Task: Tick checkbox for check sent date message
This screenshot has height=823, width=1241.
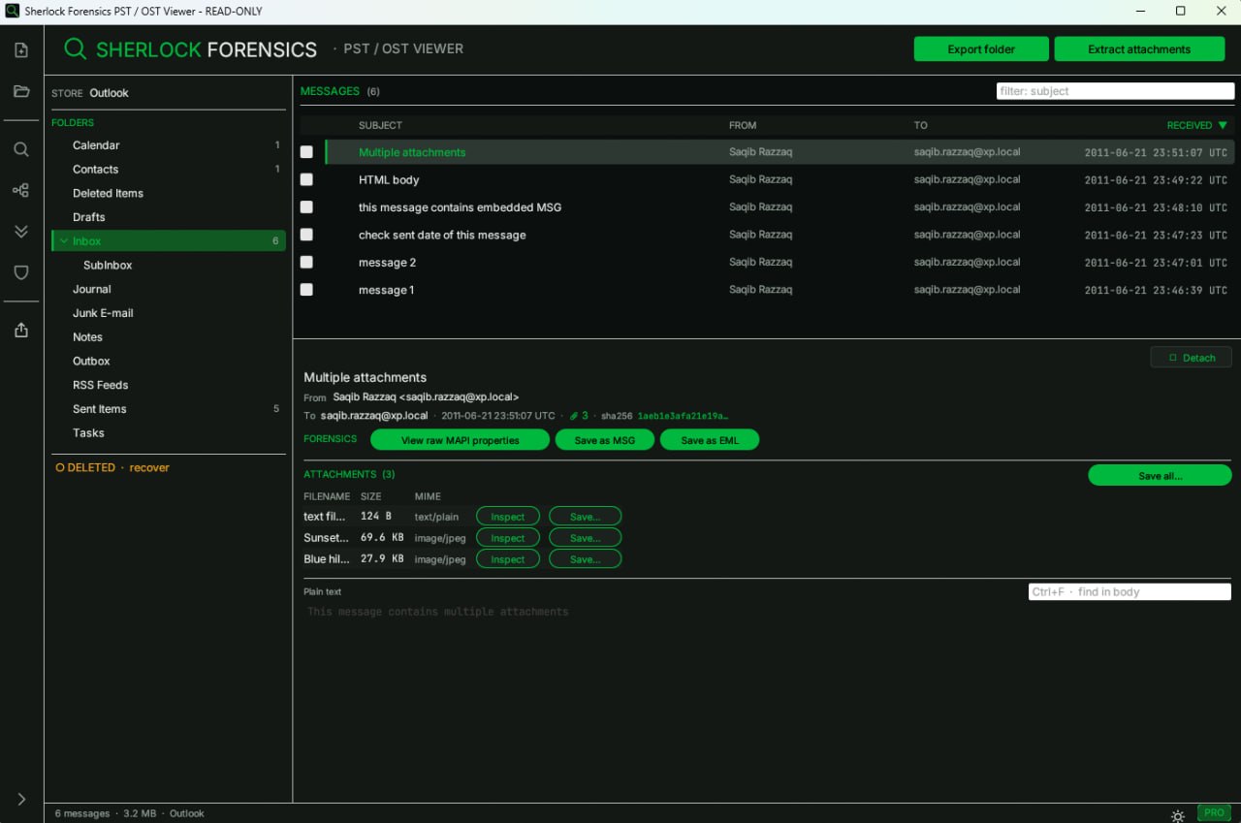Action: pos(306,235)
